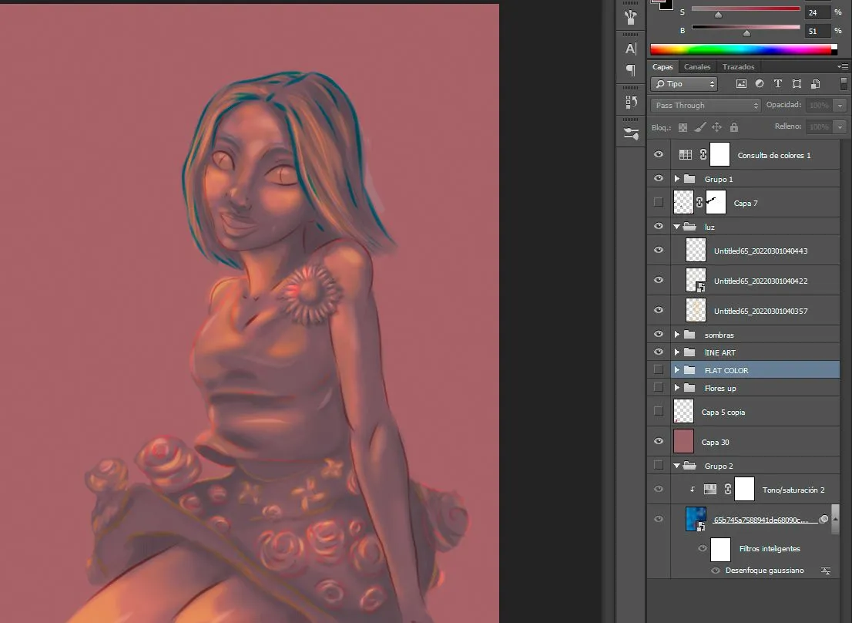Lock all padlock icon
This screenshot has width=852, height=623.
point(734,127)
